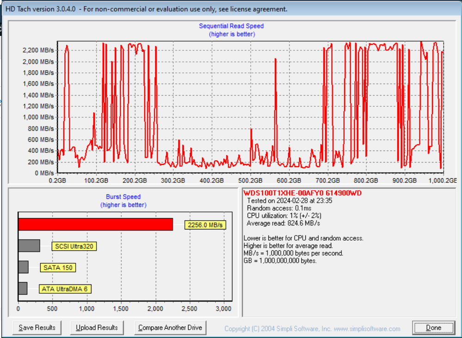Screen dimensions: 462x338
Task: Click the Random access 0.1ms text
Action: click(x=279, y=208)
